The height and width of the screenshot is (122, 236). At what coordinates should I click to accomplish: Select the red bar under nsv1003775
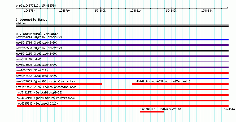(122, 73)
